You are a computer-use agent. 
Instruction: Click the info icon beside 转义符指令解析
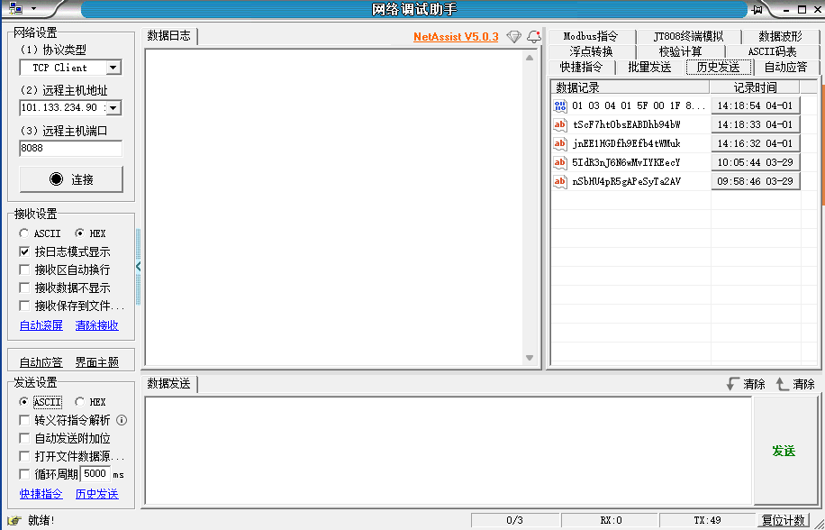pos(122,420)
